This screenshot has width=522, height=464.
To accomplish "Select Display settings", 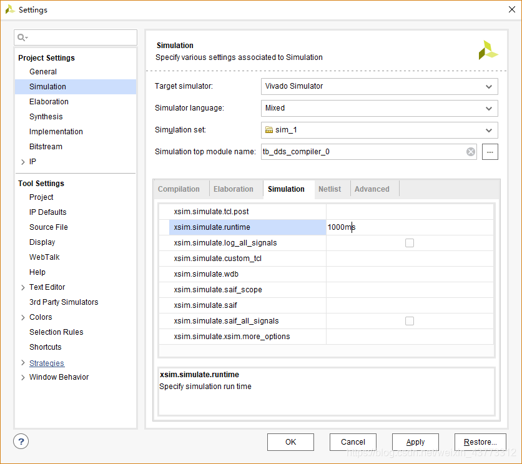I will tap(42, 242).
